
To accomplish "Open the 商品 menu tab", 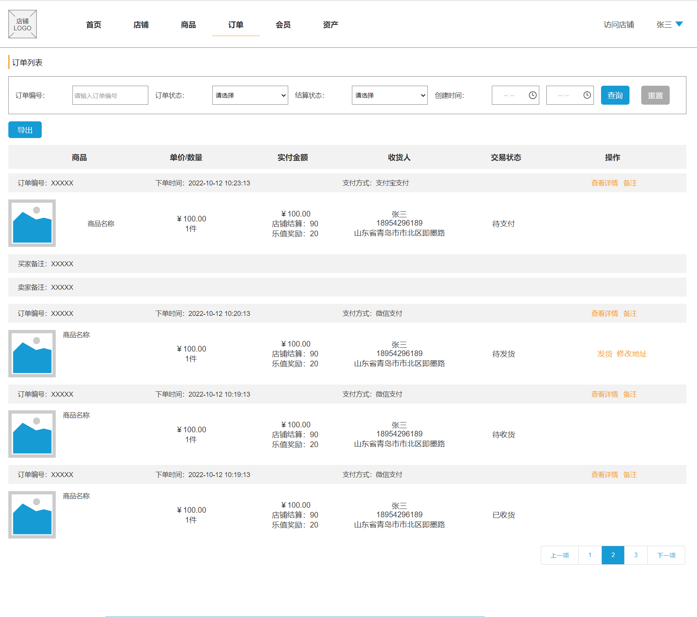I will click(188, 25).
